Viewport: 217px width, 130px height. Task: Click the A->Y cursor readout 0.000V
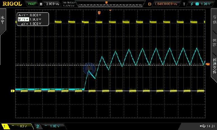click(30, 15)
